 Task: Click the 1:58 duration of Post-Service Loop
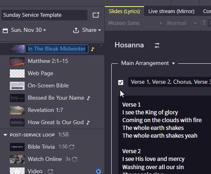(63, 135)
